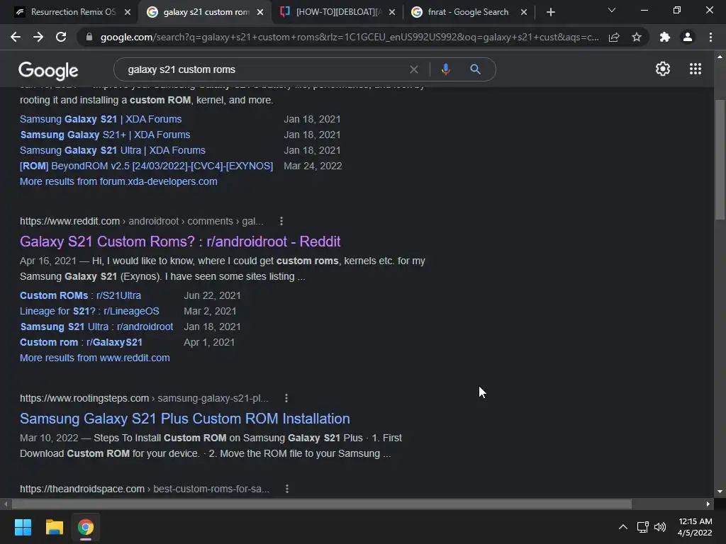
Task: Click the reddit.com result URL breadcrumb
Action: tap(142, 221)
